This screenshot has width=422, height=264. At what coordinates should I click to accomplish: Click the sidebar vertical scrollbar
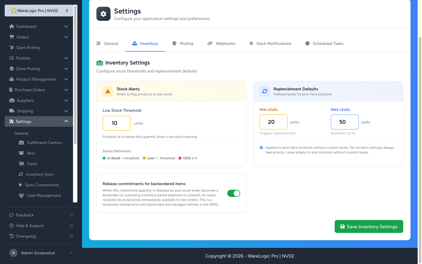tap(75, 75)
